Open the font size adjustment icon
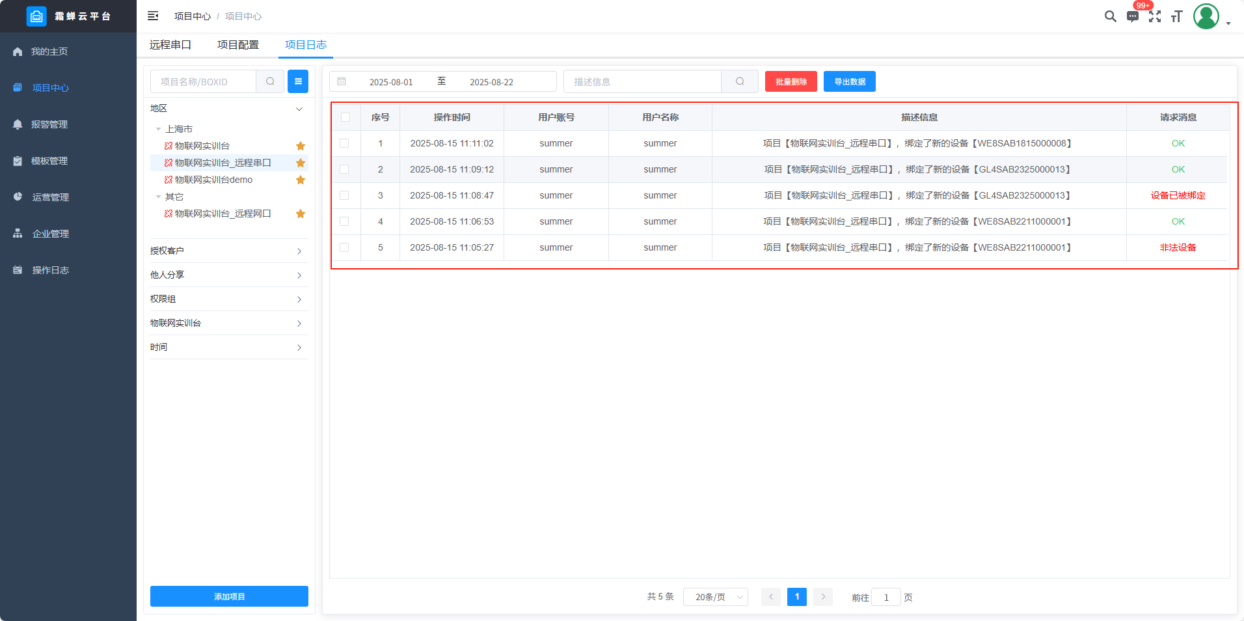Image resolution: width=1244 pixels, height=621 pixels. [1176, 16]
